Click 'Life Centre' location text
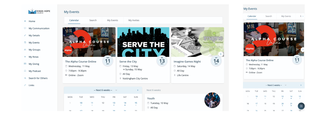The height and width of the screenshot is (122, 326). [183, 75]
